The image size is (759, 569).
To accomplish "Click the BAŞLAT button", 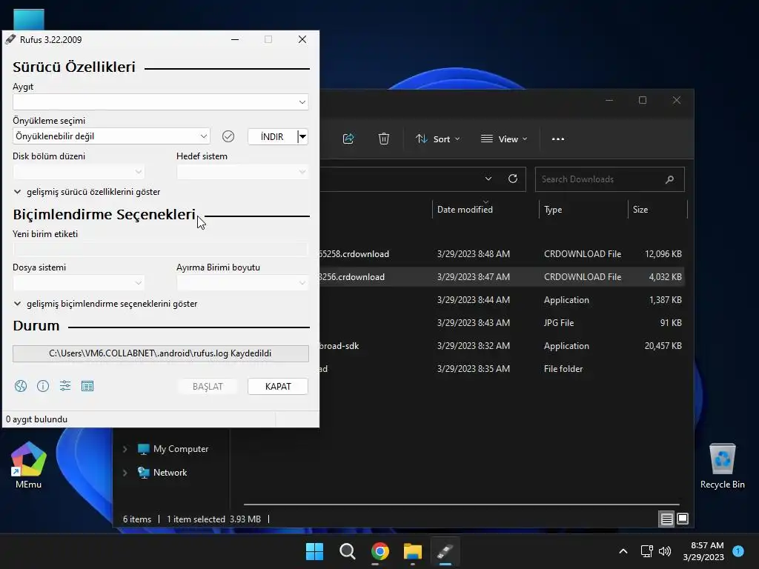I will tap(208, 387).
